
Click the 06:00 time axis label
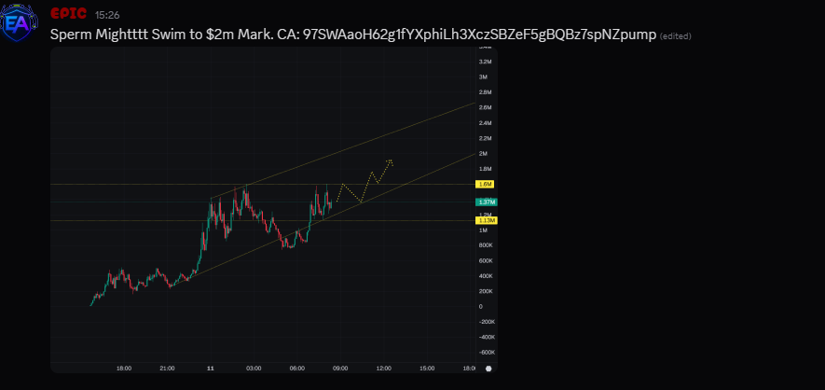(296, 369)
